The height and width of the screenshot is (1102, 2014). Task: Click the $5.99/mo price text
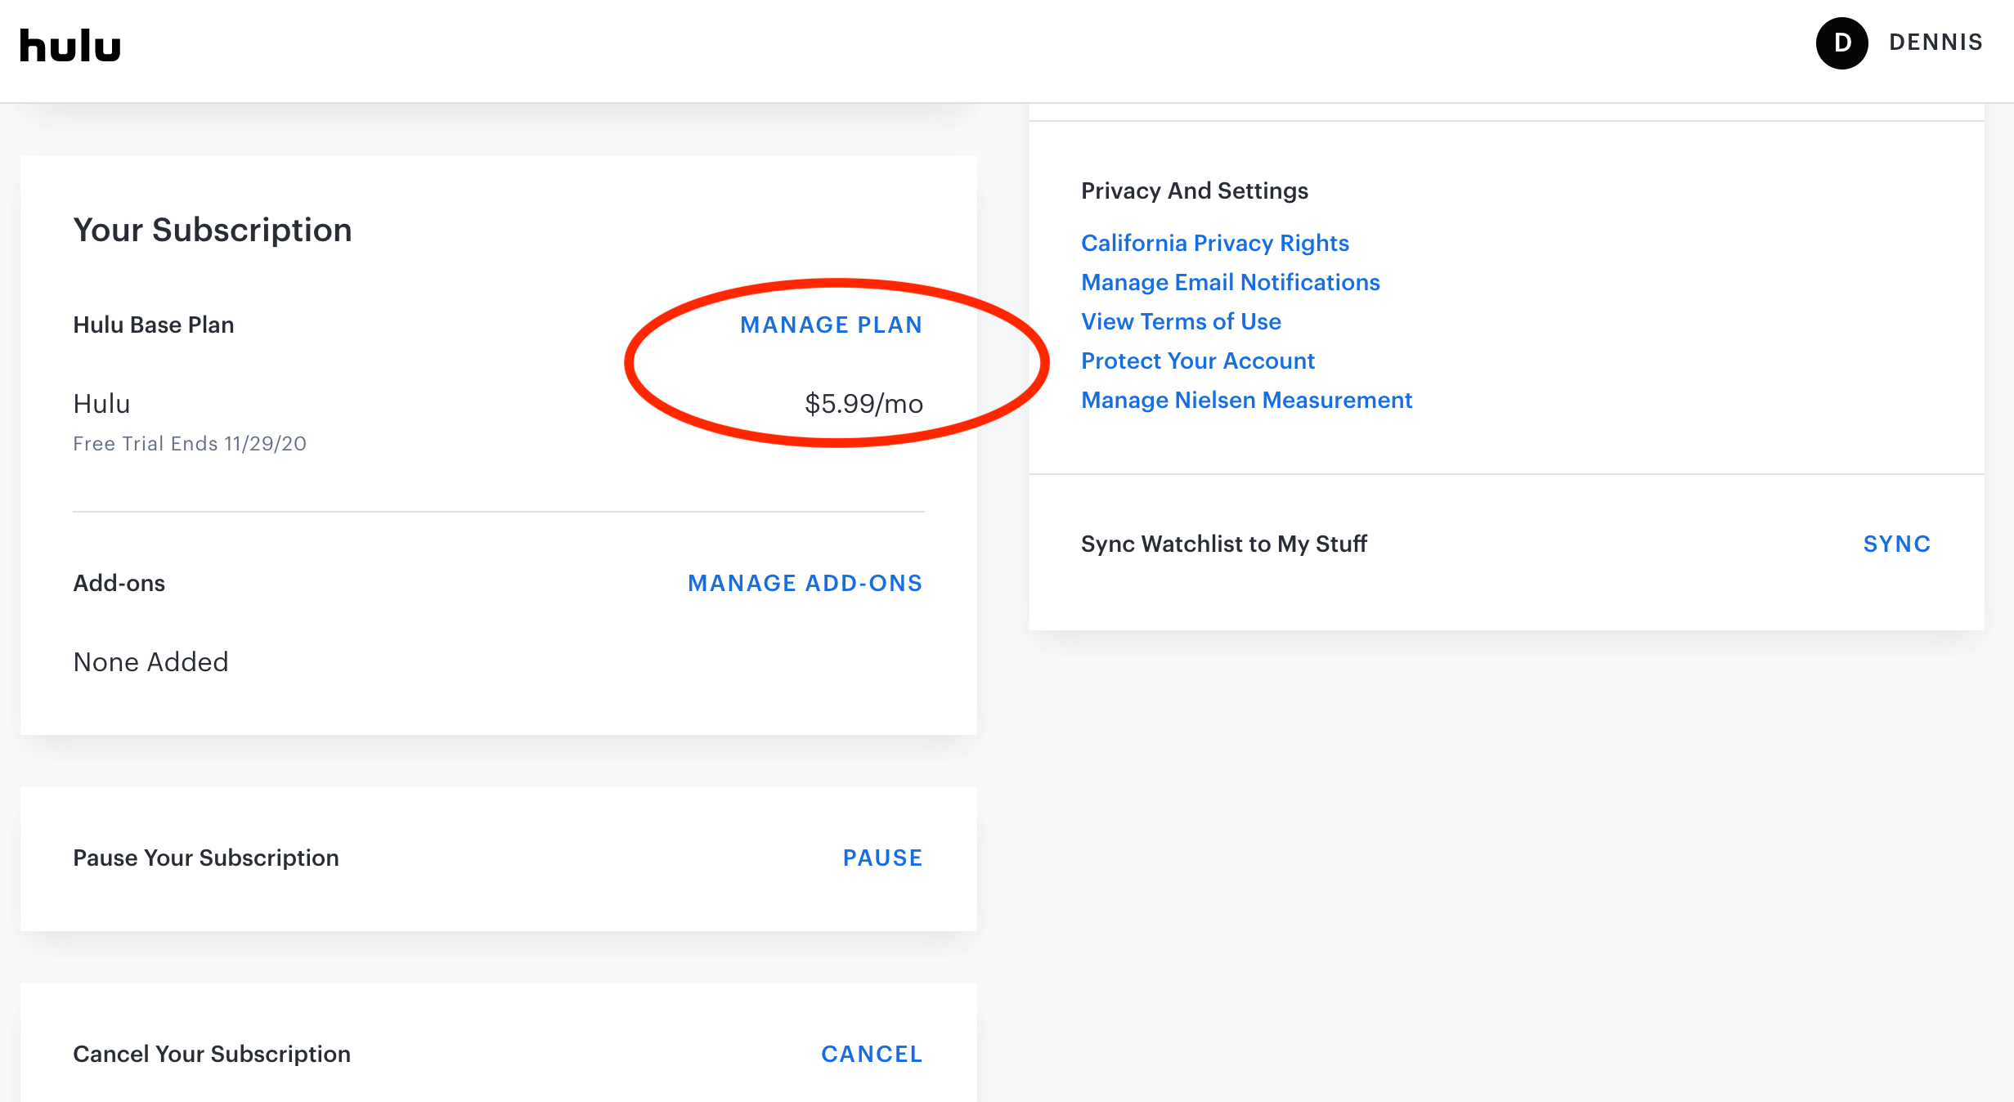[x=863, y=403]
